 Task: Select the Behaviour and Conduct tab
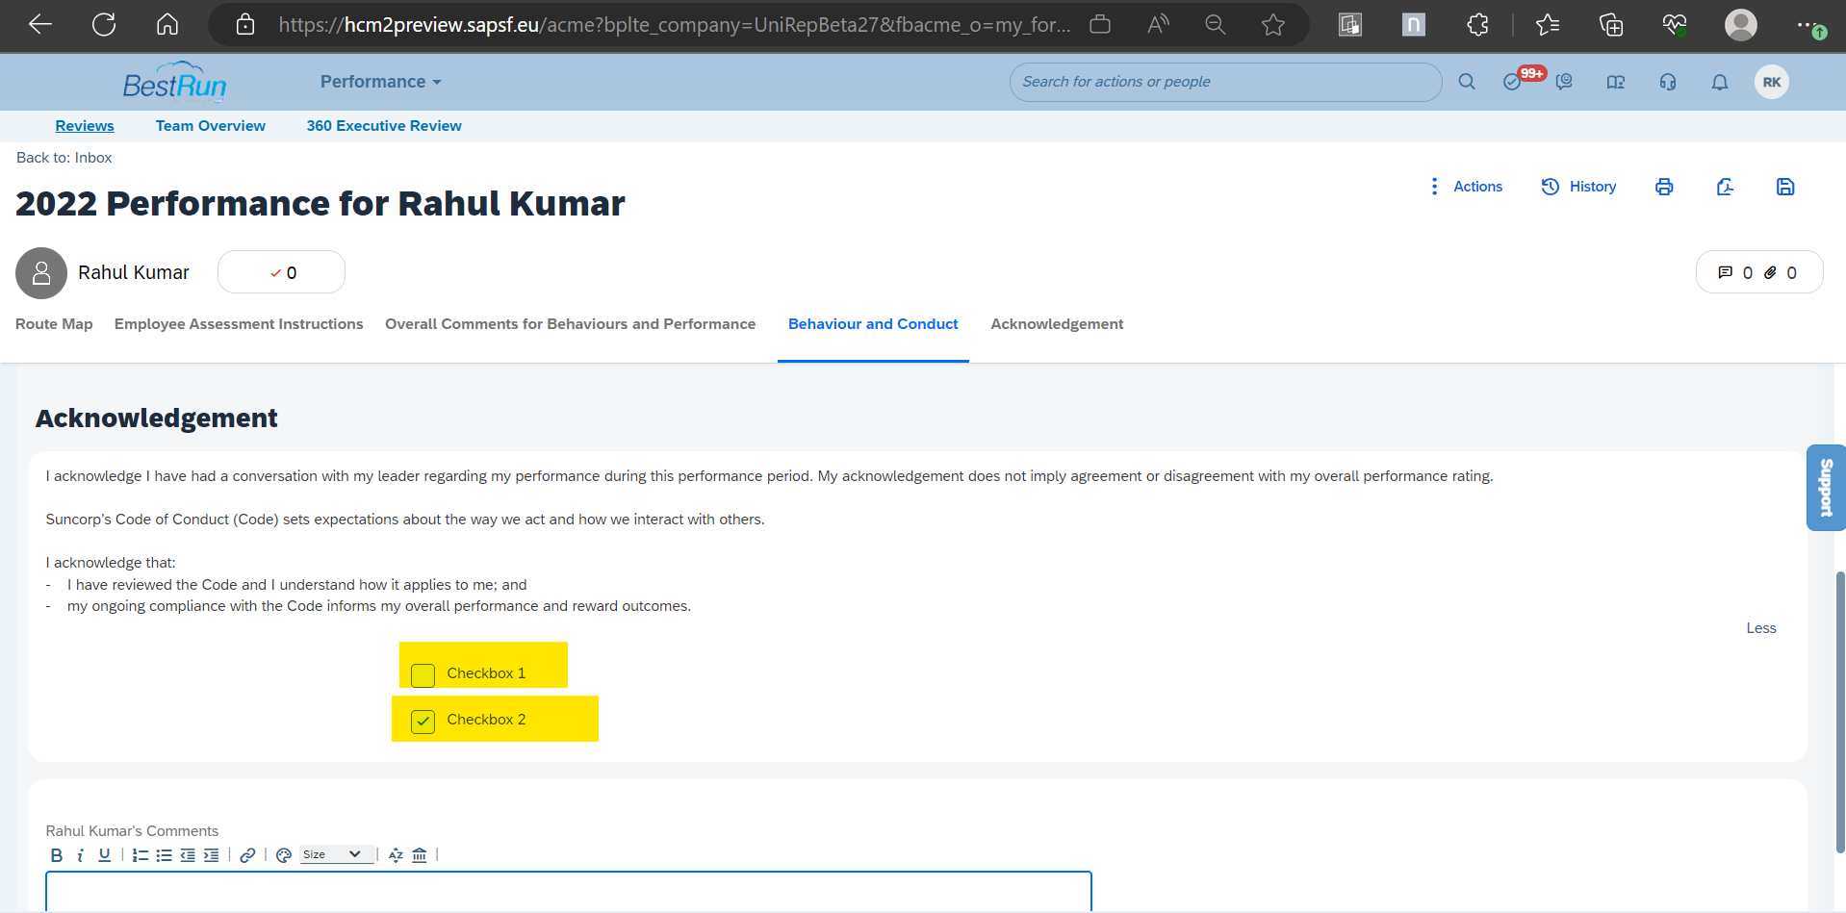click(873, 324)
